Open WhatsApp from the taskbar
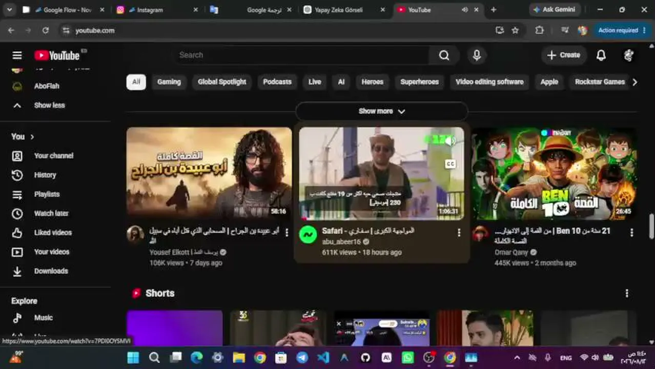Screen dimensions: 655x369 [407, 357]
